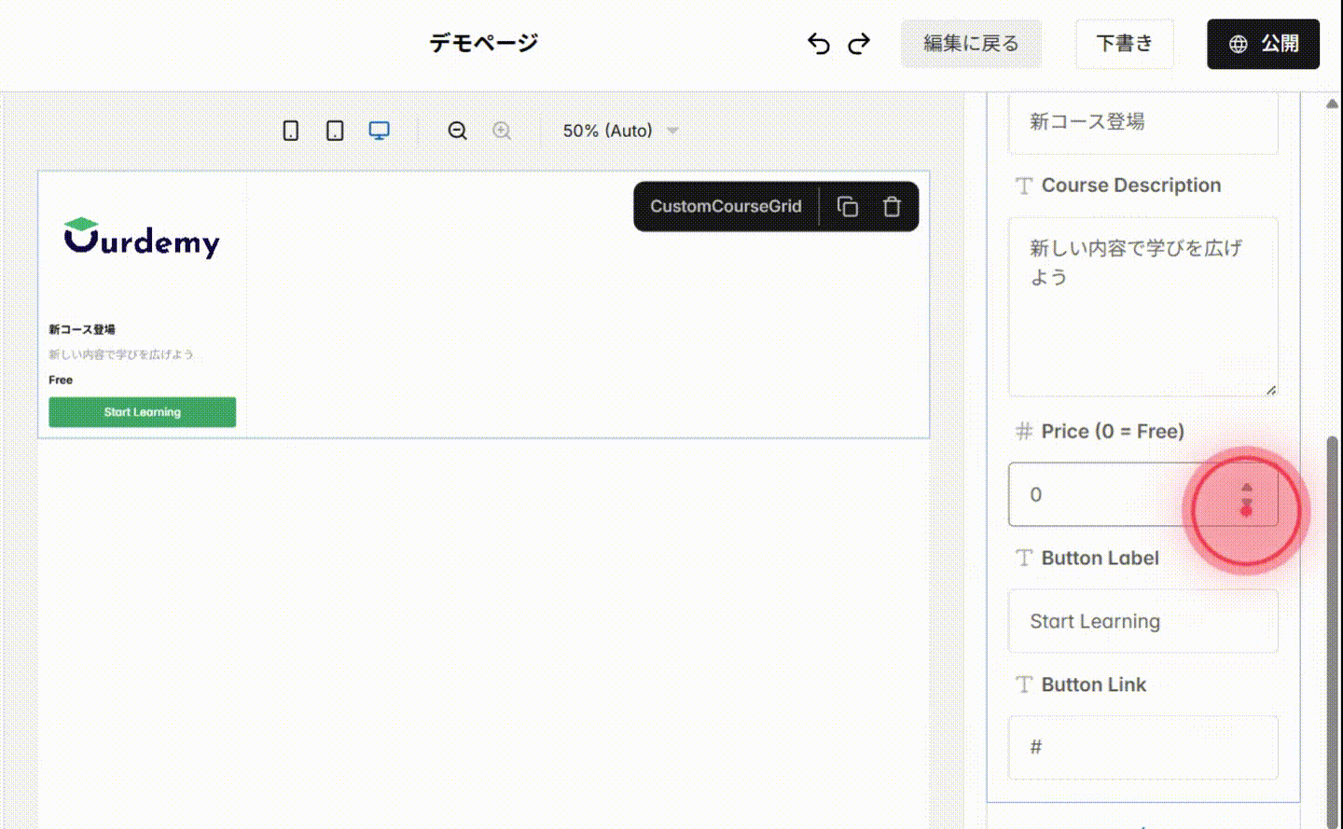Viewport: 1343px width, 829px height.
Task: Delete the CustomCourseGrid component
Action: [892, 206]
